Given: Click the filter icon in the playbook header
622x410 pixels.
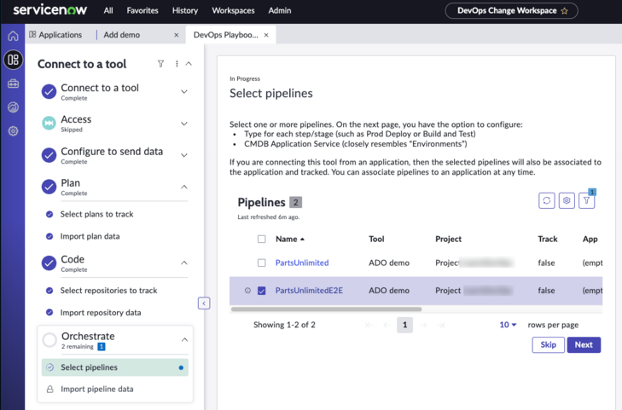Looking at the screenshot, I should [160, 64].
